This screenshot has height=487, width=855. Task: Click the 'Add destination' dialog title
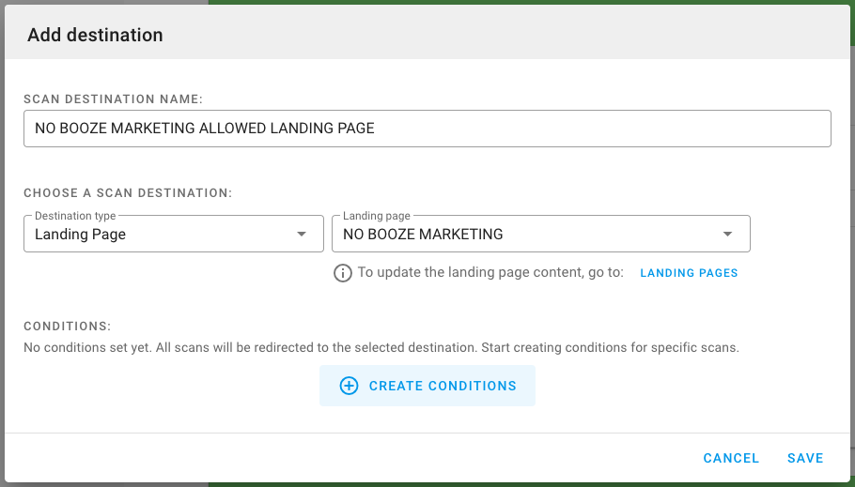coord(95,35)
